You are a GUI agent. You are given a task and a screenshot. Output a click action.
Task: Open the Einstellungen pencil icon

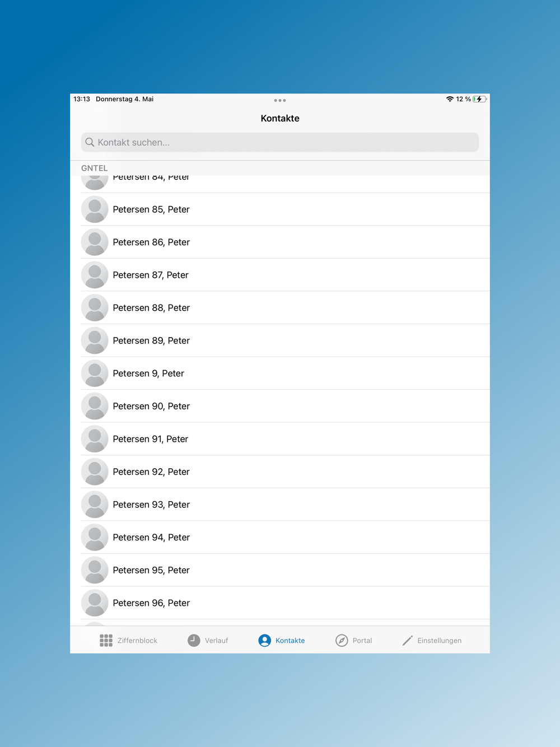click(x=408, y=641)
